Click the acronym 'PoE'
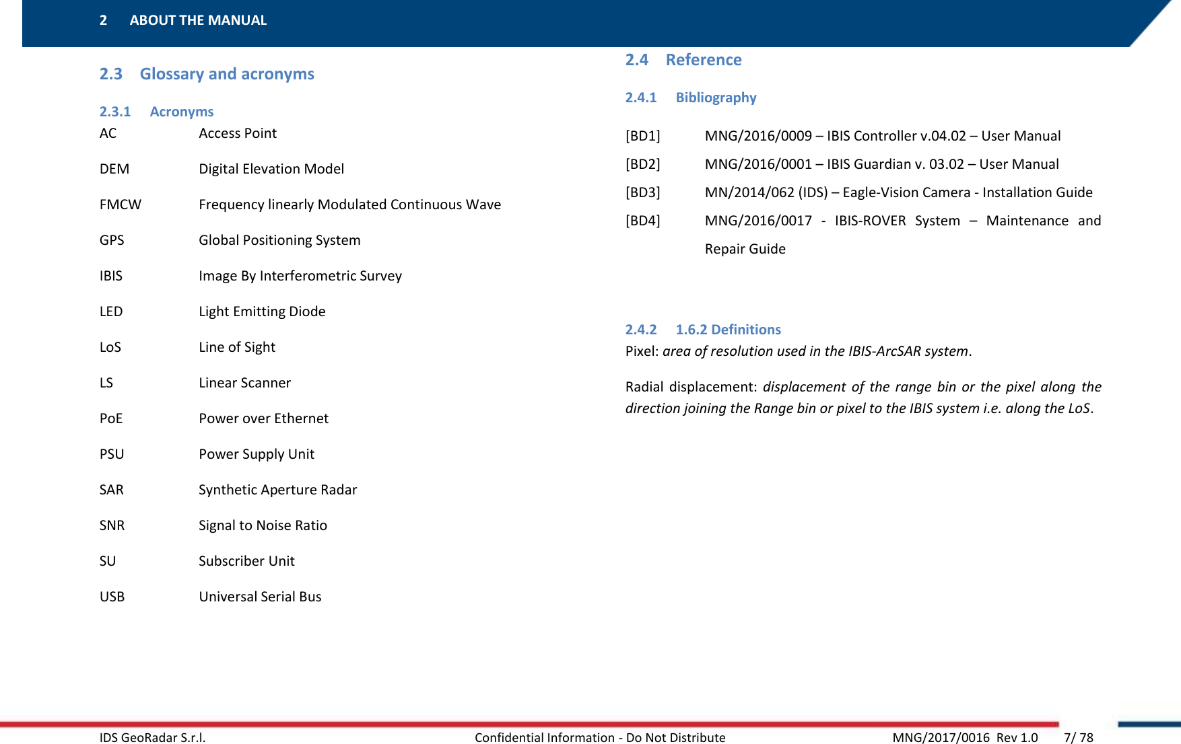1181x744 pixels. (x=111, y=418)
